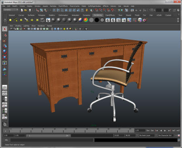This screenshot has height=148, width=182.
Task: Activate the Rotate tool sphere icon
Action: 5,52
